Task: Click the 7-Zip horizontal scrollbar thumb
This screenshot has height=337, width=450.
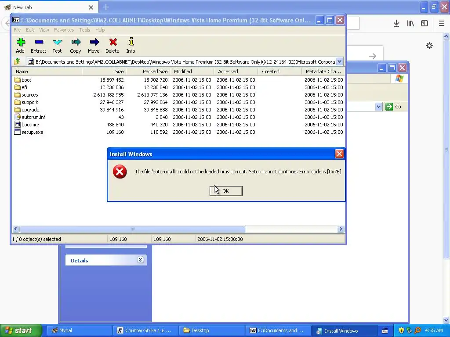Action: coord(133,229)
